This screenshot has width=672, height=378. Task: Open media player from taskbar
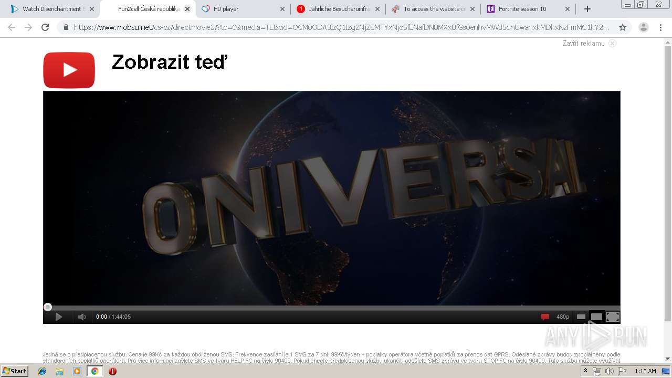click(77, 371)
